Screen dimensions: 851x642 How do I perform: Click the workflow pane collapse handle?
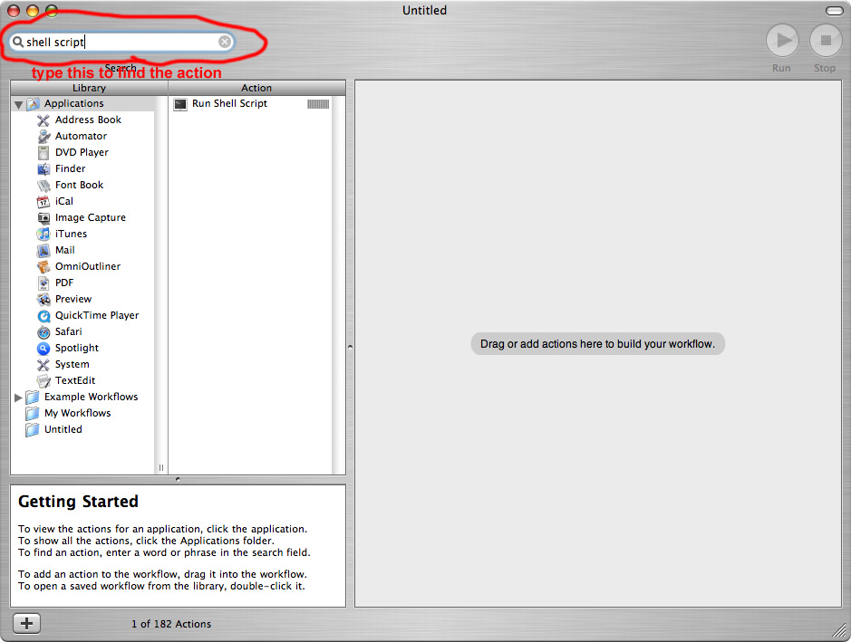(350, 347)
